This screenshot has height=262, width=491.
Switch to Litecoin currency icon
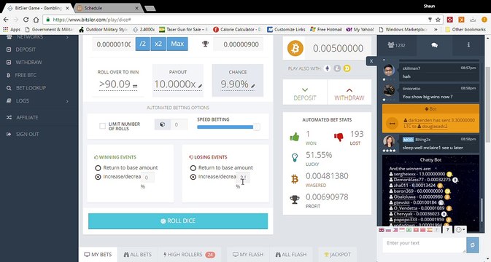(x=337, y=68)
